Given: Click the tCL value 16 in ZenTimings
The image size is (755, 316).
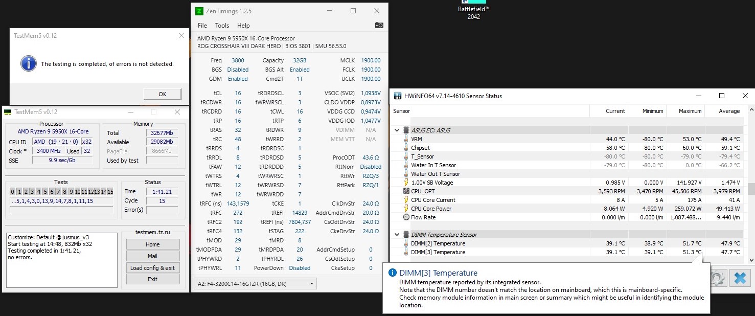Looking at the screenshot, I should 238,93.
